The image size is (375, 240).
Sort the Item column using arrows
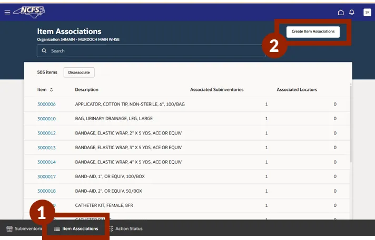pyautogui.click(x=52, y=90)
